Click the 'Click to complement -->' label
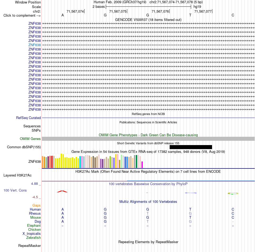The height and width of the screenshot is (252, 255). pos(22,16)
